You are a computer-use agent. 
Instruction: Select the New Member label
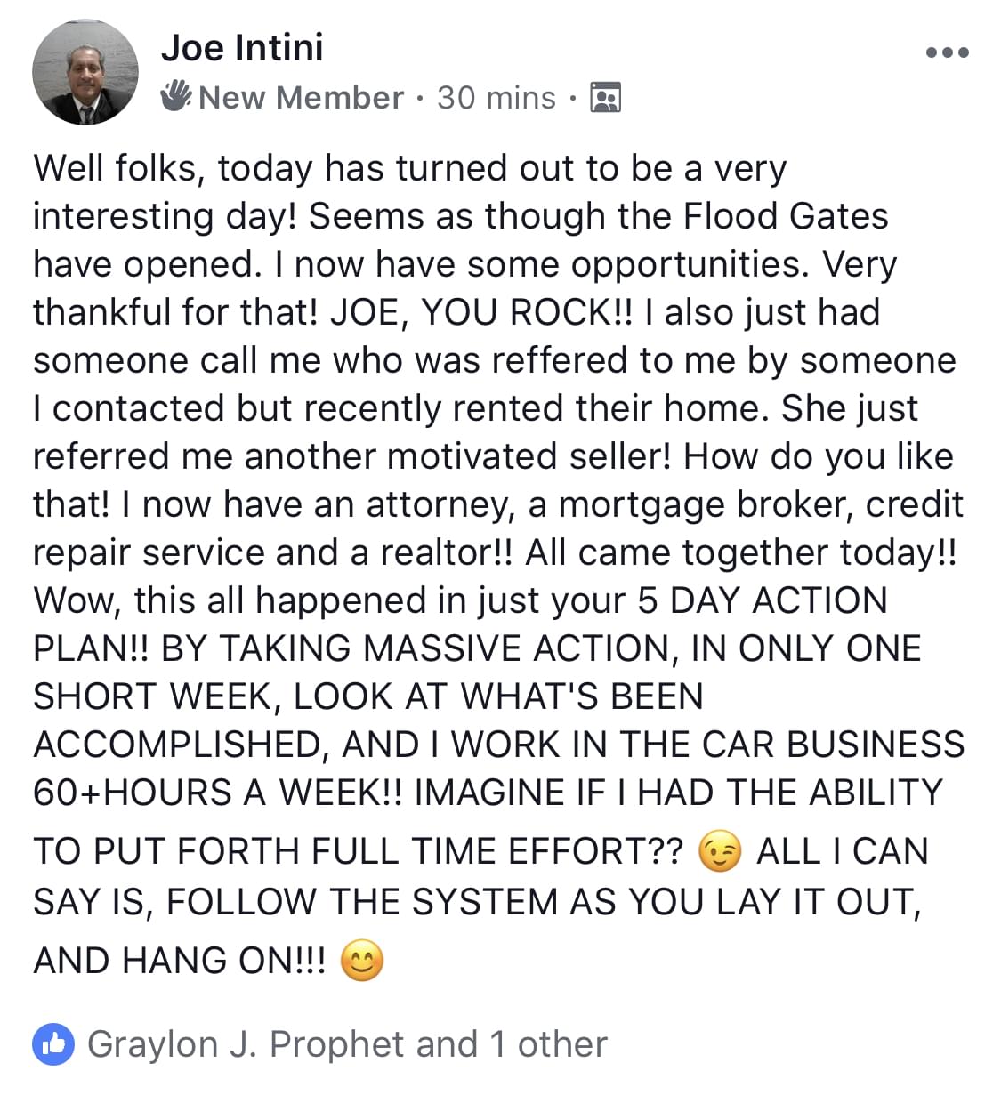301,97
